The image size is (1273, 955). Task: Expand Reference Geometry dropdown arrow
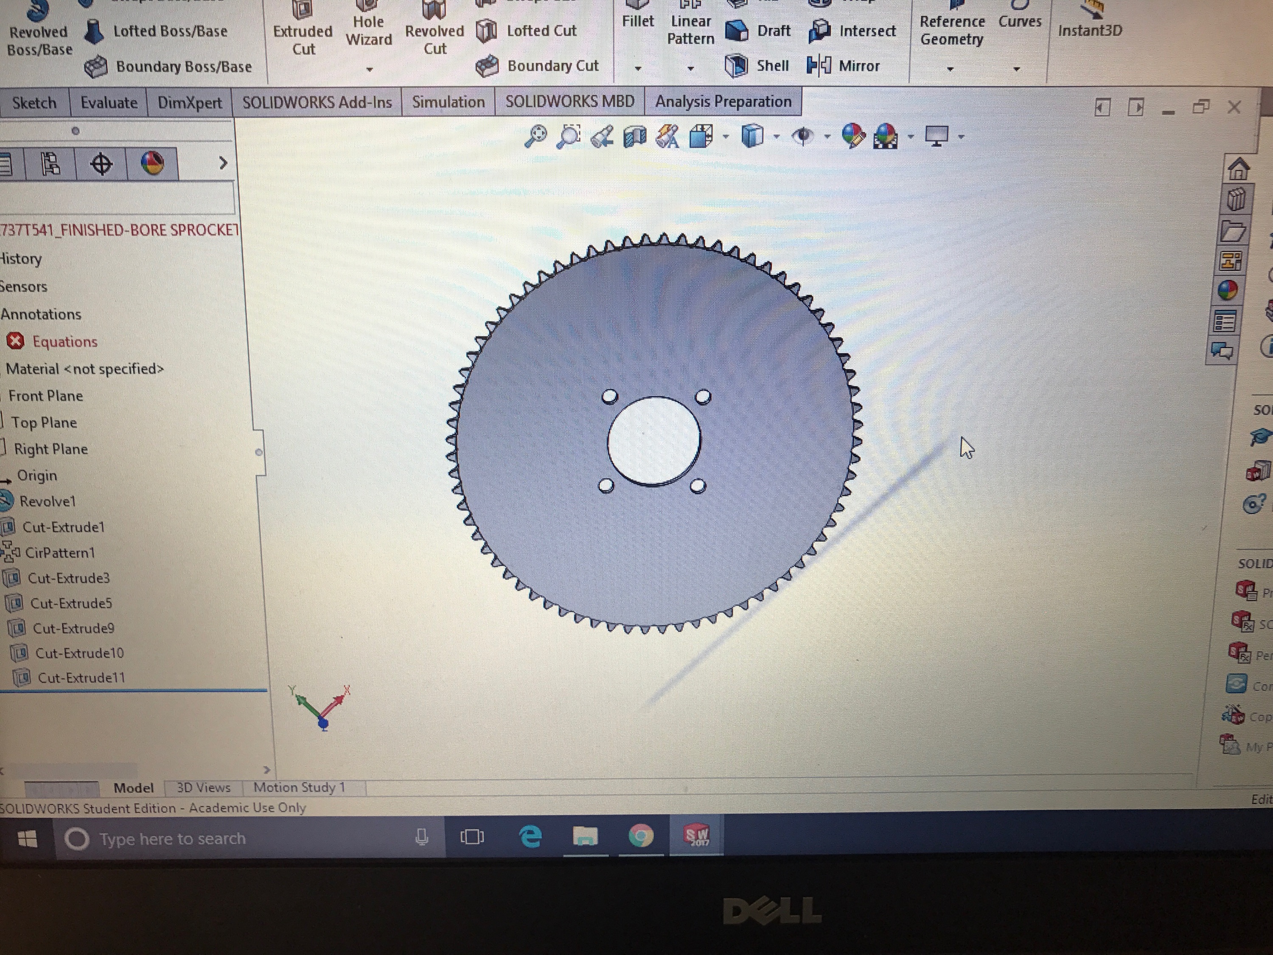pyautogui.click(x=950, y=69)
